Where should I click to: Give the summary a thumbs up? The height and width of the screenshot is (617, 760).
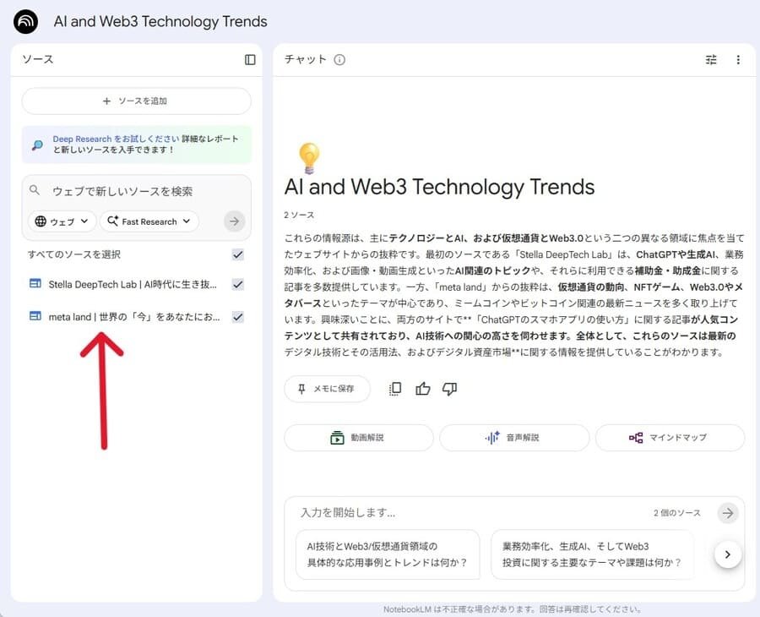pyautogui.click(x=422, y=388)
